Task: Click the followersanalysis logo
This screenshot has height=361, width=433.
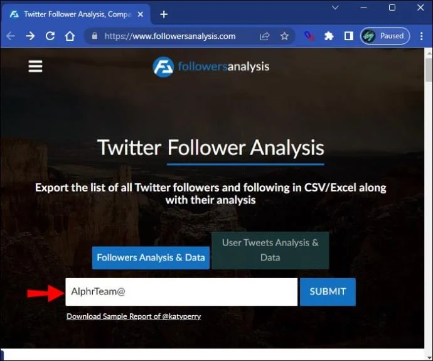Action: (211, 67)
